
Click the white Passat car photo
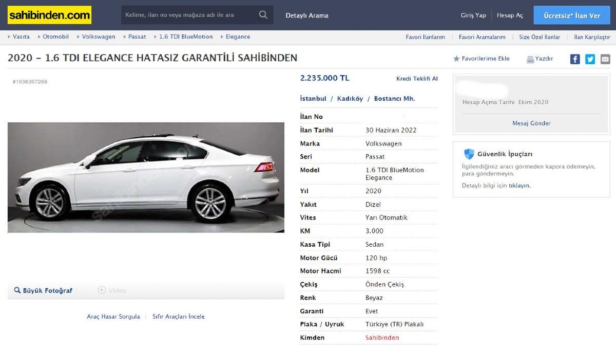tap(145, 177)
